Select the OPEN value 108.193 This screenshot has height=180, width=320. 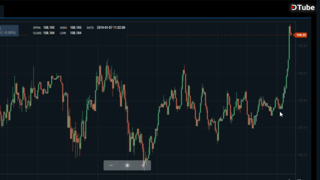pyautogui.click(x=49, y=27)
